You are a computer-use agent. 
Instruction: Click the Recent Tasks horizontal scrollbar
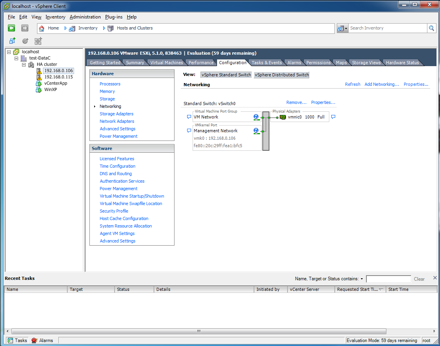(199, 331)
